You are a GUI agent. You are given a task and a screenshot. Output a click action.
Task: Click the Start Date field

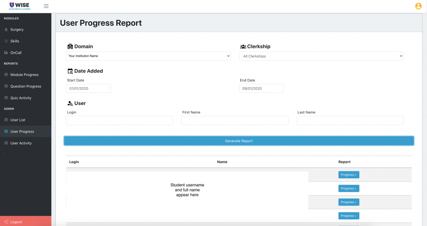[x=88, y=88]
